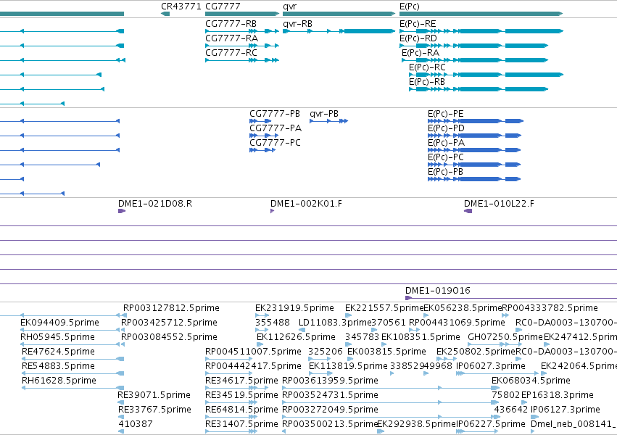Click EST EP16318.3prime
Screen dimensions: 617x435
point(558,395)
